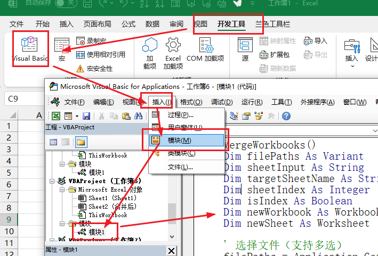Click the Toolbox hammer-wrench icon
Screen dimensions: 378x256
coord(271,116)
